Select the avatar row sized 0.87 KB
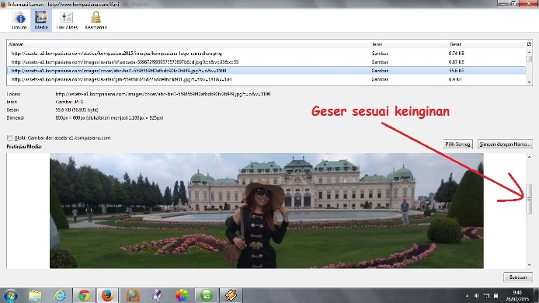 [x=266, y=62]
